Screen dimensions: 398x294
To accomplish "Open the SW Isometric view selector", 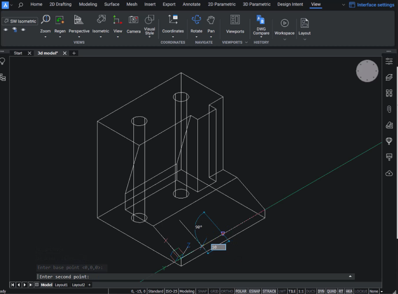I will click(20, 21).
